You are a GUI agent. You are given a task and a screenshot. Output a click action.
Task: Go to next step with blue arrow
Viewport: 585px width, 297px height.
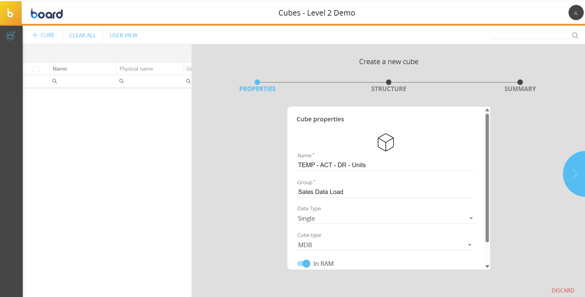coord(574,174)
